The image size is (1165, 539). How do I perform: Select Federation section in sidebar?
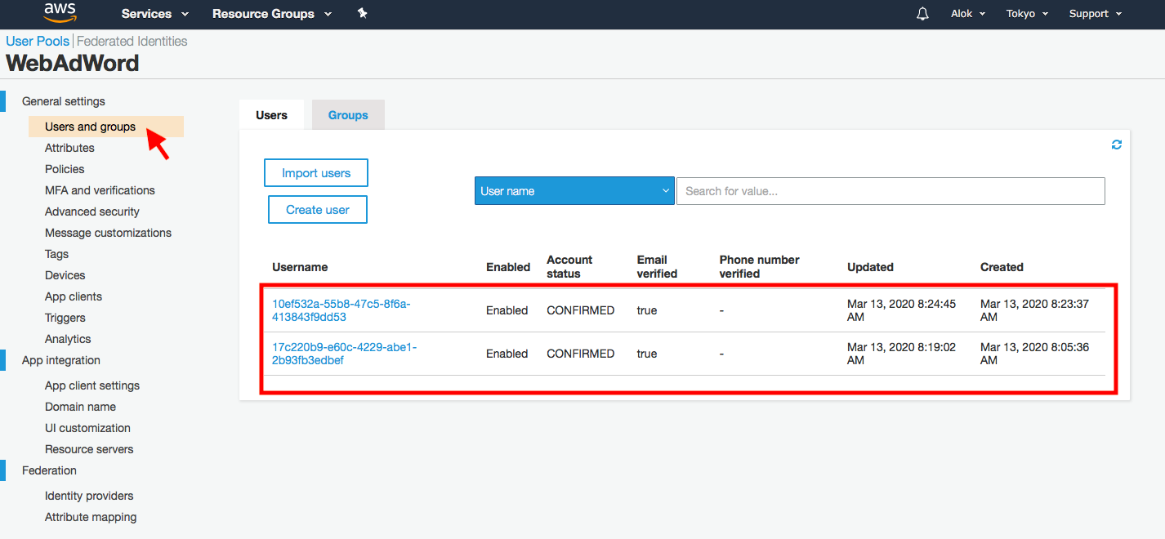pyautogui.click(x=49, y=470)
